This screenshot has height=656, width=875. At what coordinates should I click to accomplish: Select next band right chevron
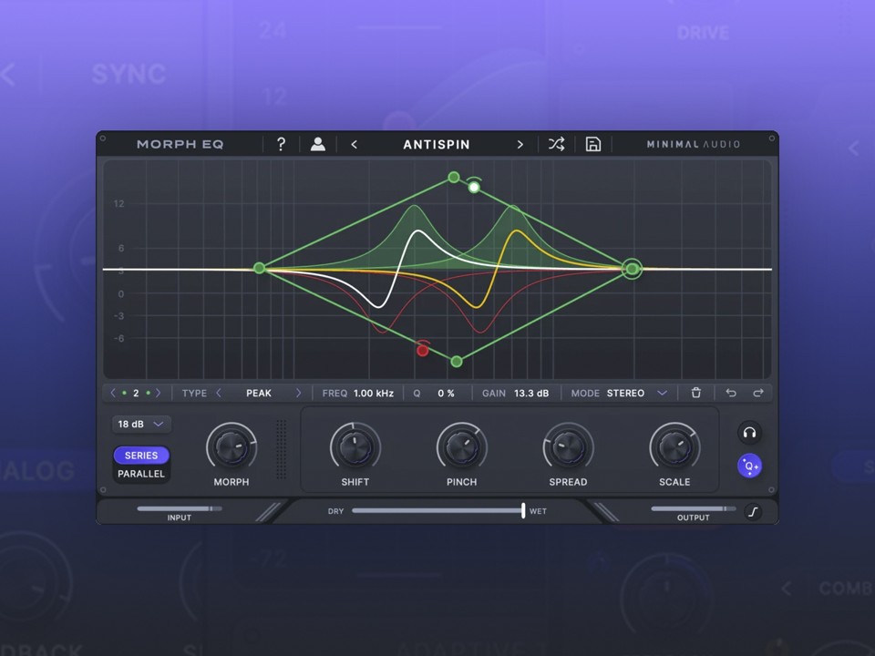pyautogui.click(x=159, y=393)
